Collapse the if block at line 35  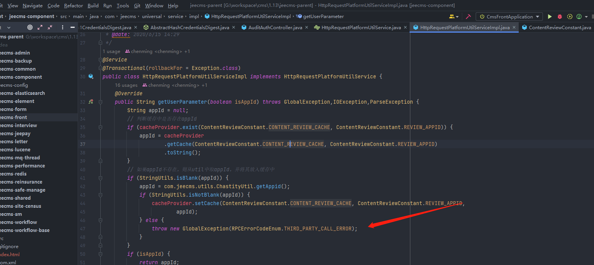pos(100,127)
